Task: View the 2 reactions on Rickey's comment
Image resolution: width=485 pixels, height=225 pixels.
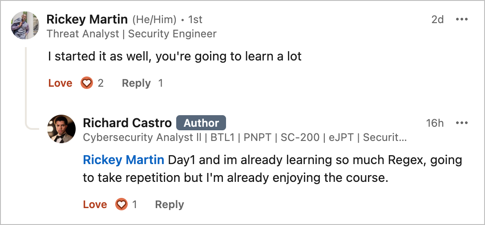Action: coord(101,83)
